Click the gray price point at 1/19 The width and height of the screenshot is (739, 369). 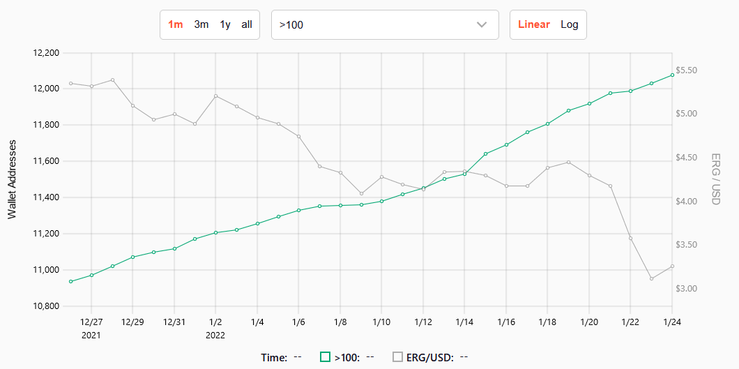(x=568, y=162)
